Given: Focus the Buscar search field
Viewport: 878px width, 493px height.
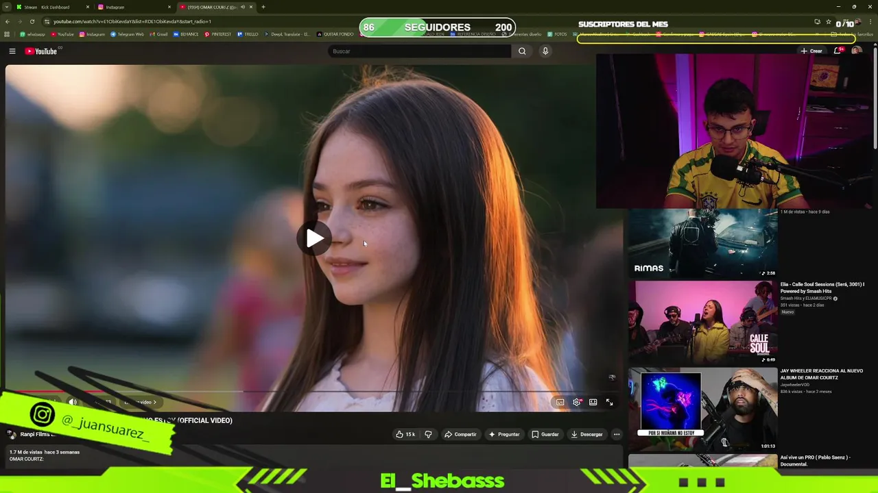Looking at the screenshot, I should pyautogui.click(x=420, y=51).
